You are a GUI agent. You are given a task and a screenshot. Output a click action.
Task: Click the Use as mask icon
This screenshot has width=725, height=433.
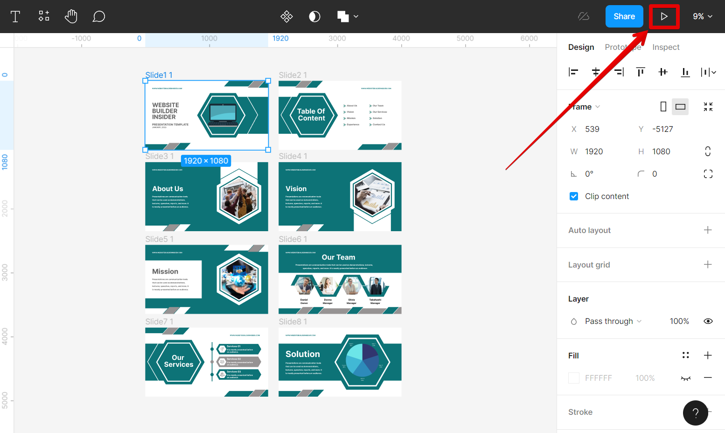(315, 17)
